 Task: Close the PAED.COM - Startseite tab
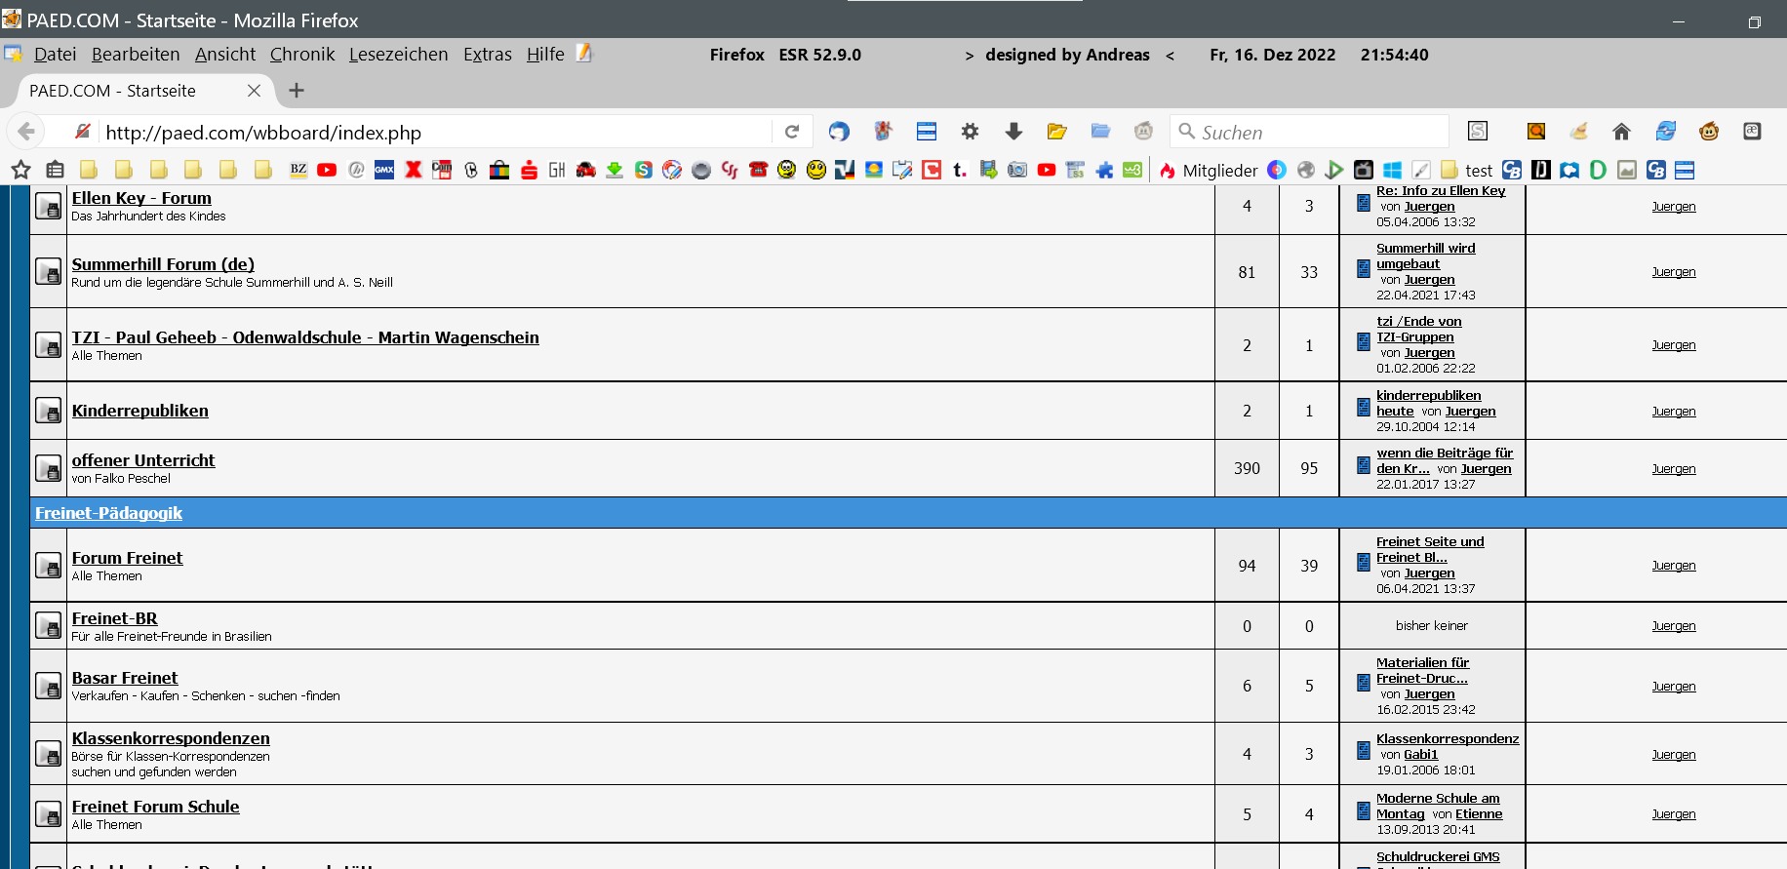click(x=254, y=91)
